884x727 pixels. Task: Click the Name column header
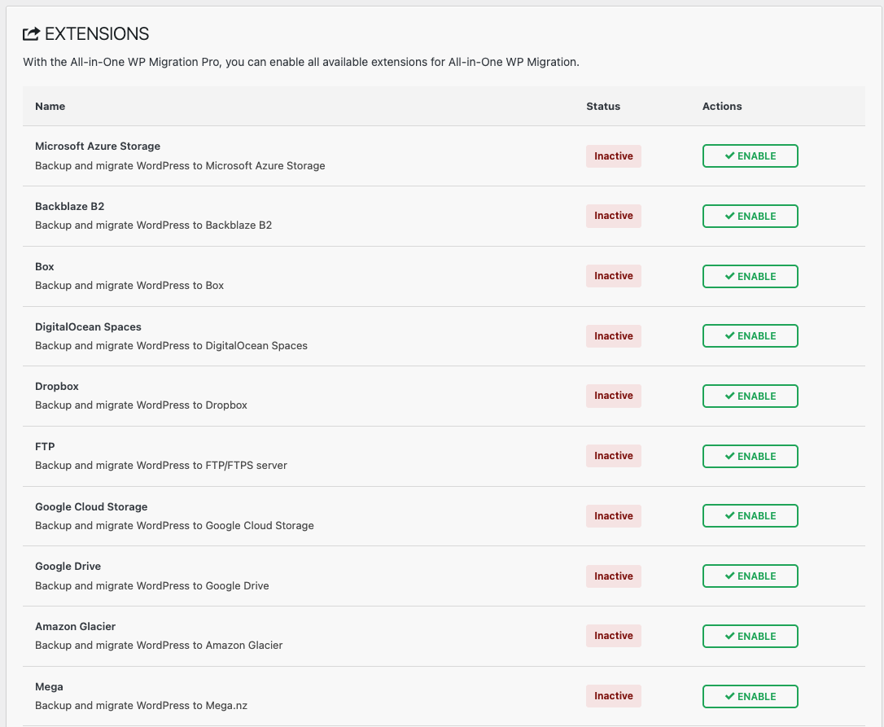(x=50, y=107)
